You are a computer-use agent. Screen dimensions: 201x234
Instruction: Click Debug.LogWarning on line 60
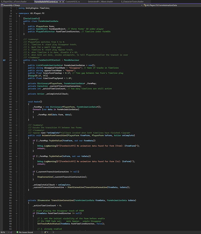pos(46,146)
